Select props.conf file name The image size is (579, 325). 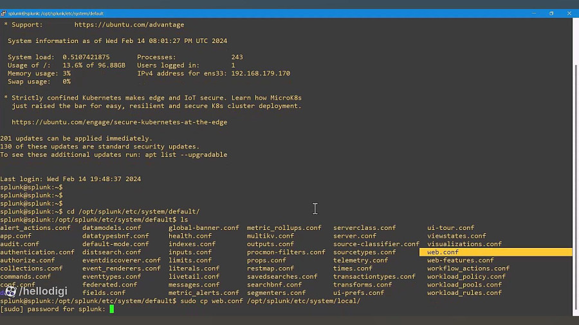pyautogui.click(x=266, y=260)
